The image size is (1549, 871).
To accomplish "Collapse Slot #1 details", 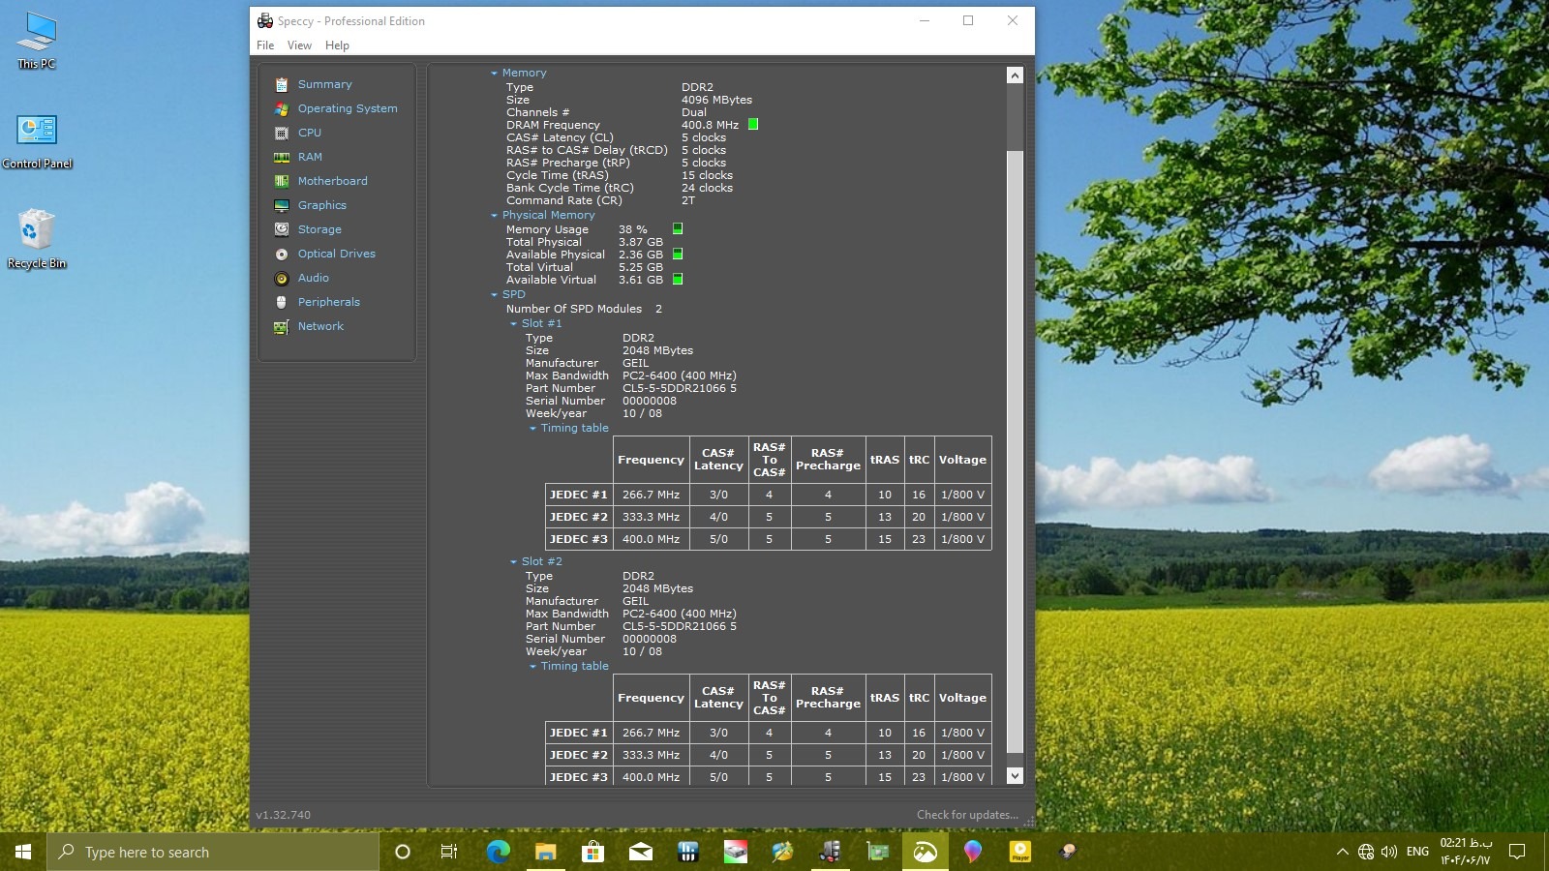I will [513, 324].
